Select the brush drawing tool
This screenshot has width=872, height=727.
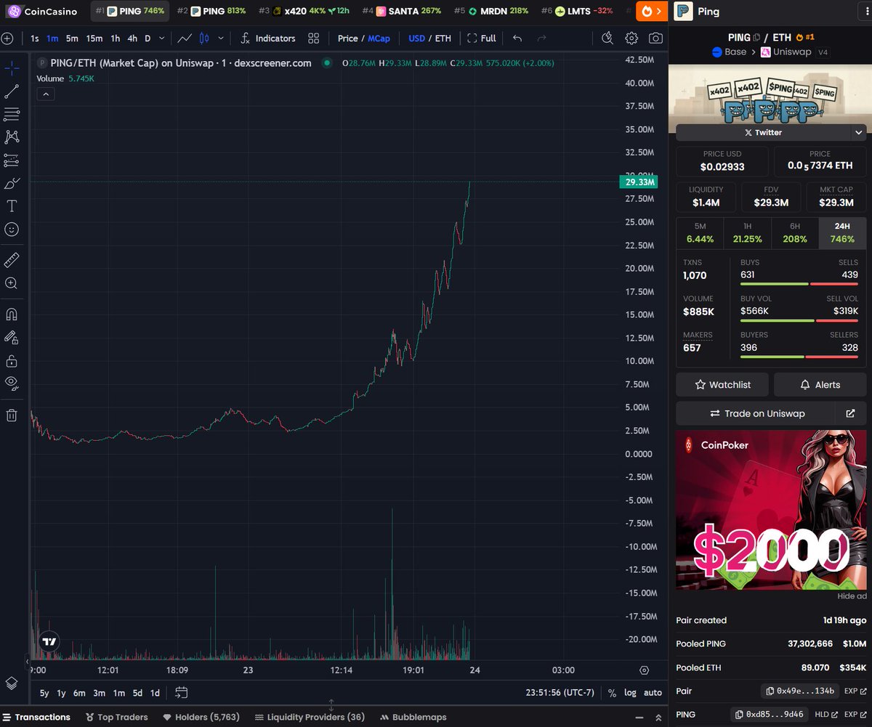12,183
